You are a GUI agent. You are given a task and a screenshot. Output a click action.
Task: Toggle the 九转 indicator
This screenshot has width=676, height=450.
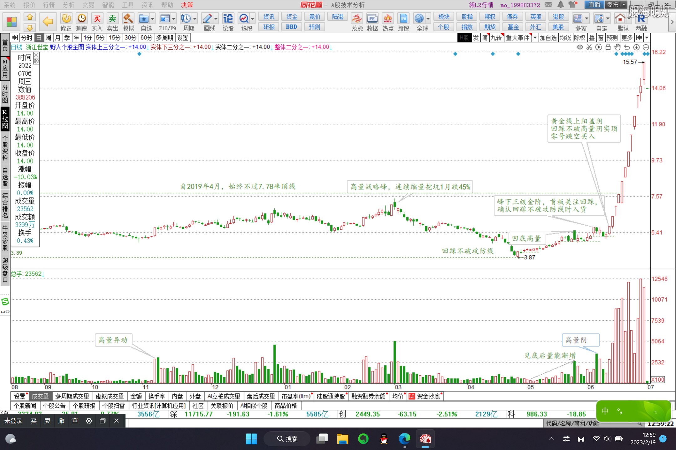[x=496, y=38]
